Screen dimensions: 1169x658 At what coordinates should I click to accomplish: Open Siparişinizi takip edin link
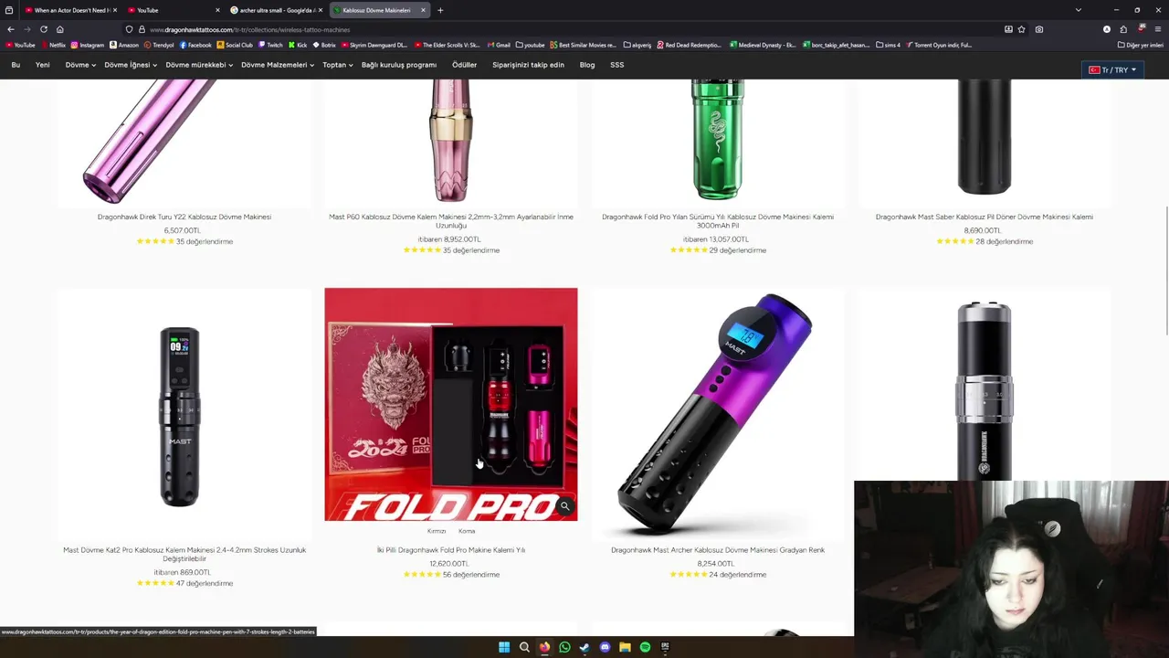point(528,65)
